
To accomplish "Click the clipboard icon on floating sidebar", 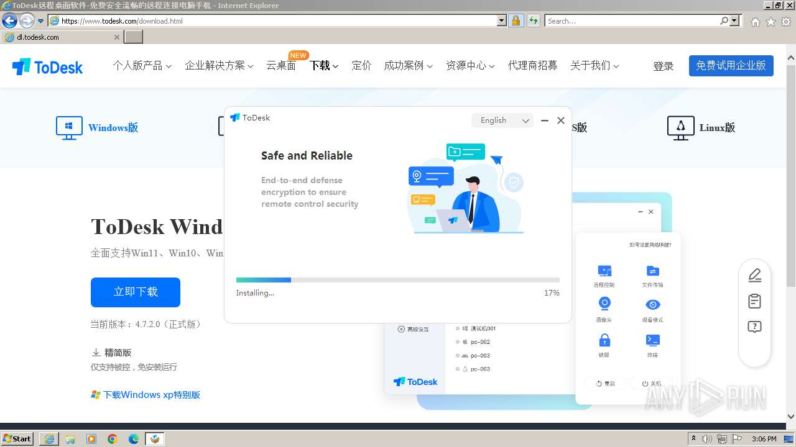I will (x=754, y=301).
